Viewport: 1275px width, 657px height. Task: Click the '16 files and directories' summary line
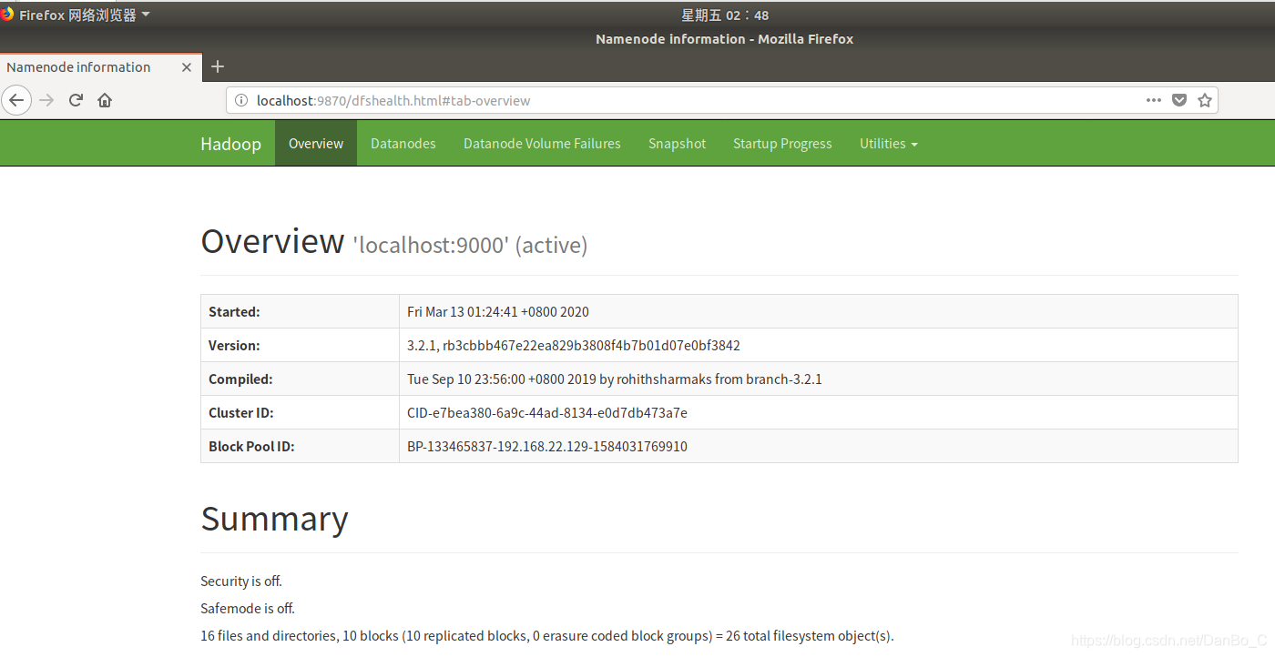pos(547,635)
